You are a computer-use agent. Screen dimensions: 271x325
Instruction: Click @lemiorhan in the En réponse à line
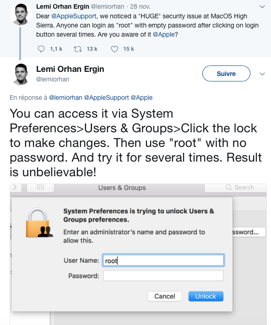[65, 97]
